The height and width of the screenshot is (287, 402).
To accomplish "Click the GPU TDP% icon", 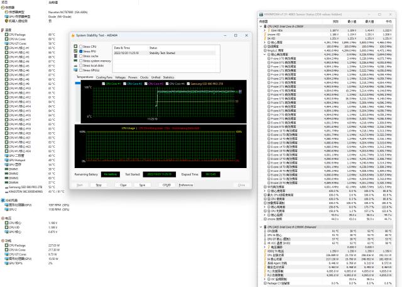I will (7, 263).
